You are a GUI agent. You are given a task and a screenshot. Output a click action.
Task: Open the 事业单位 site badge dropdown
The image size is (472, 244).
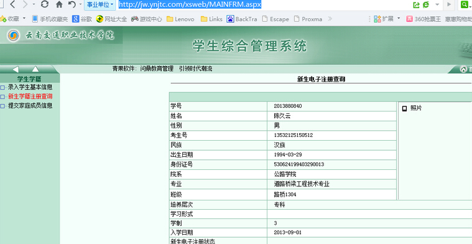[100, 4]
